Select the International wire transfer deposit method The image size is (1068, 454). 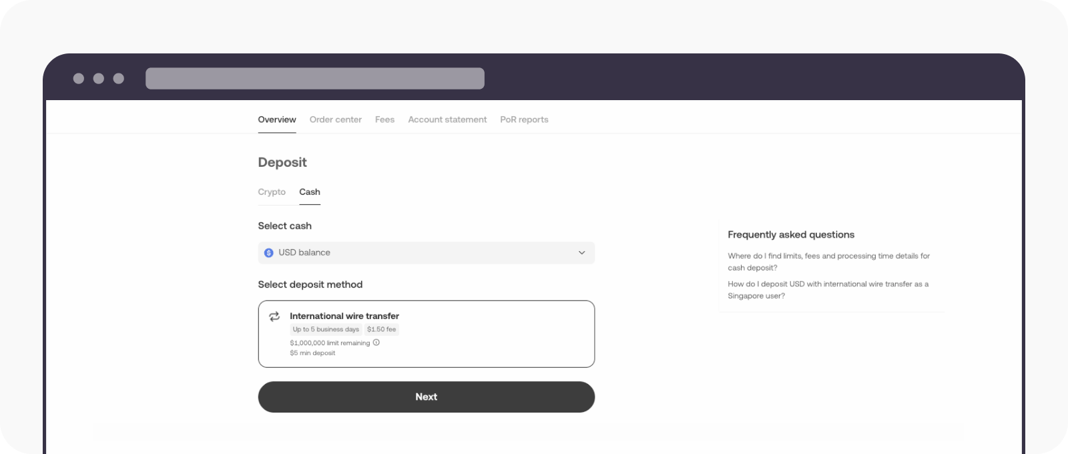427,334
